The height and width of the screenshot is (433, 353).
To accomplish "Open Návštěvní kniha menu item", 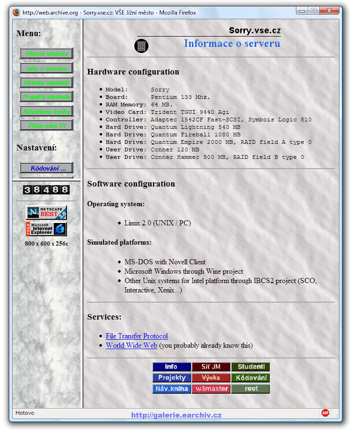I will click(x=47, y=111).
